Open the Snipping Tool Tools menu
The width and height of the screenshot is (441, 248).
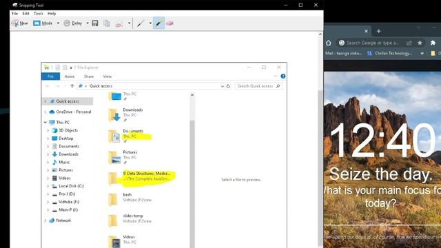pos(39,14)
